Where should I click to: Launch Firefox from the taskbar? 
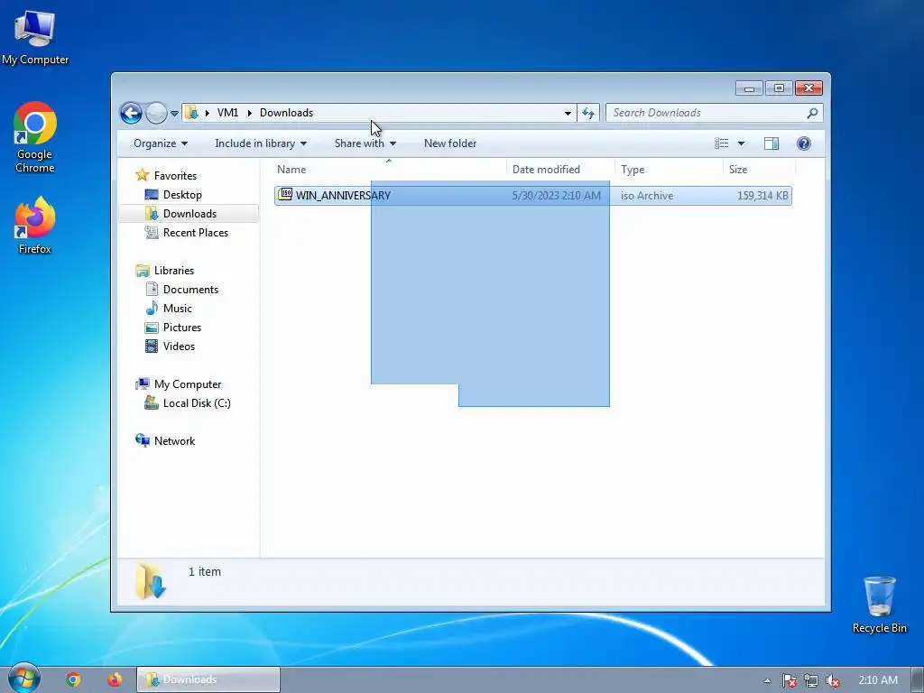[115, 679]
